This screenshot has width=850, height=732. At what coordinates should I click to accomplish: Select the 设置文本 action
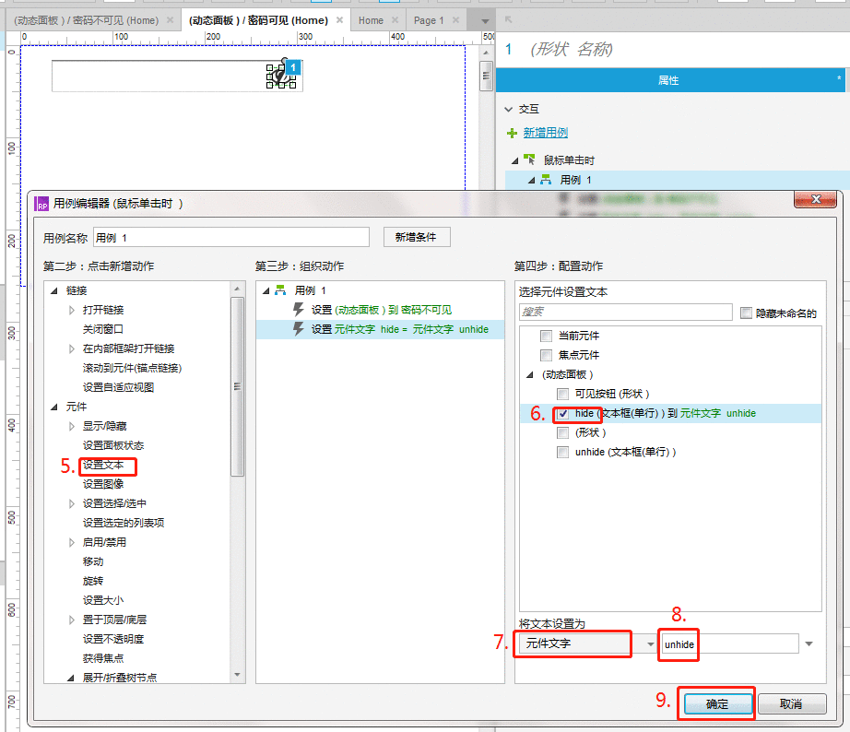click(x=103, y=466)
